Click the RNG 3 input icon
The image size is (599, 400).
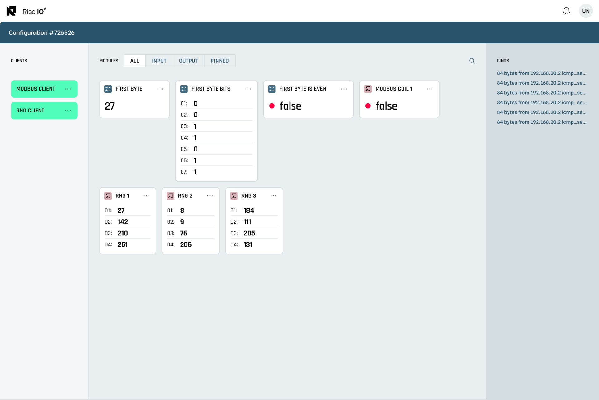point(234,196)
